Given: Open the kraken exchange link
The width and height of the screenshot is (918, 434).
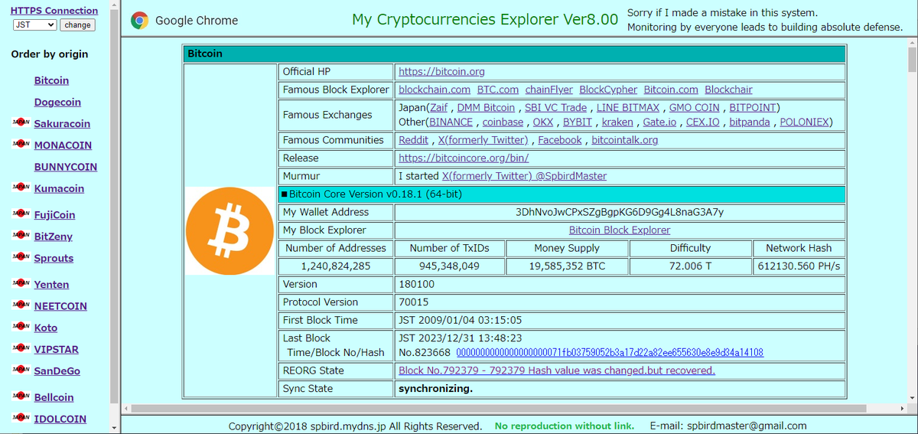Looking at the screenshot, I should (x=617, y=122).
